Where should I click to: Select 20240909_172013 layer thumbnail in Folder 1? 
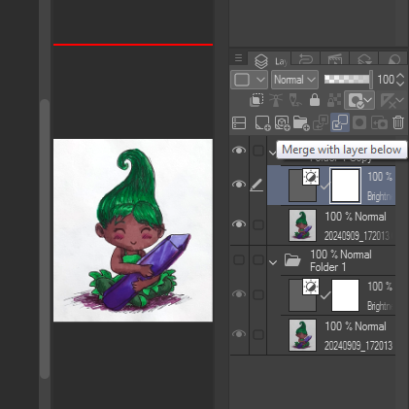[302, 335]
